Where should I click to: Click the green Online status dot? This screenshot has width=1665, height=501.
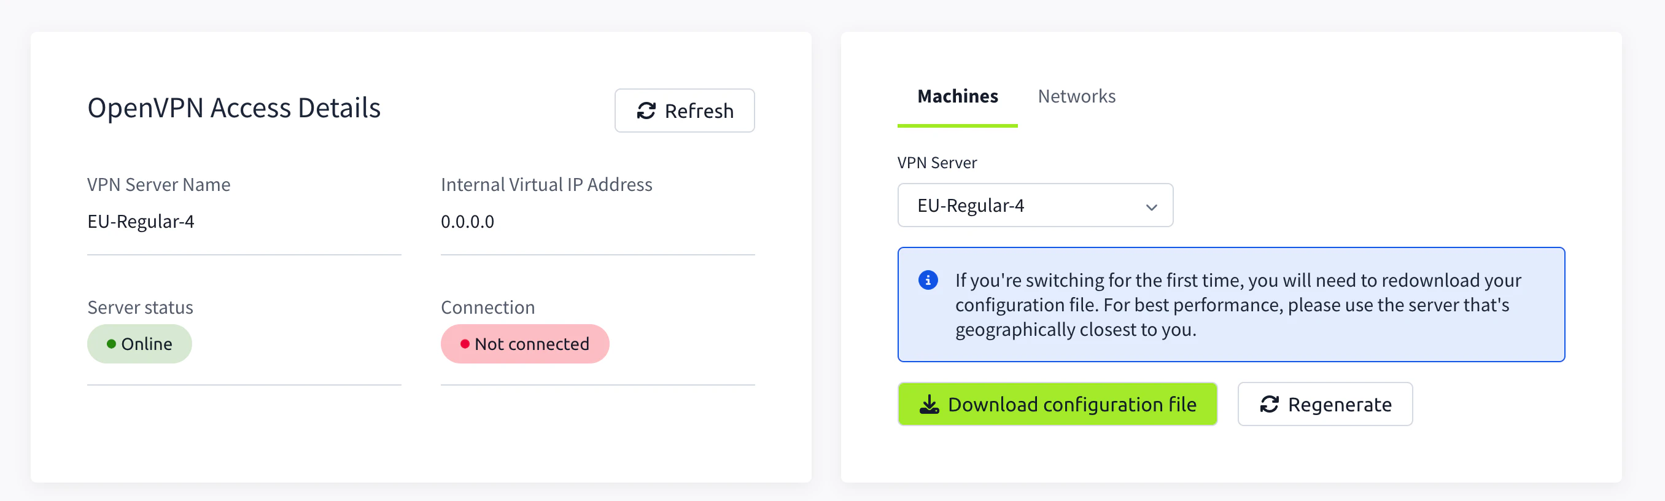tap(111, 344)
